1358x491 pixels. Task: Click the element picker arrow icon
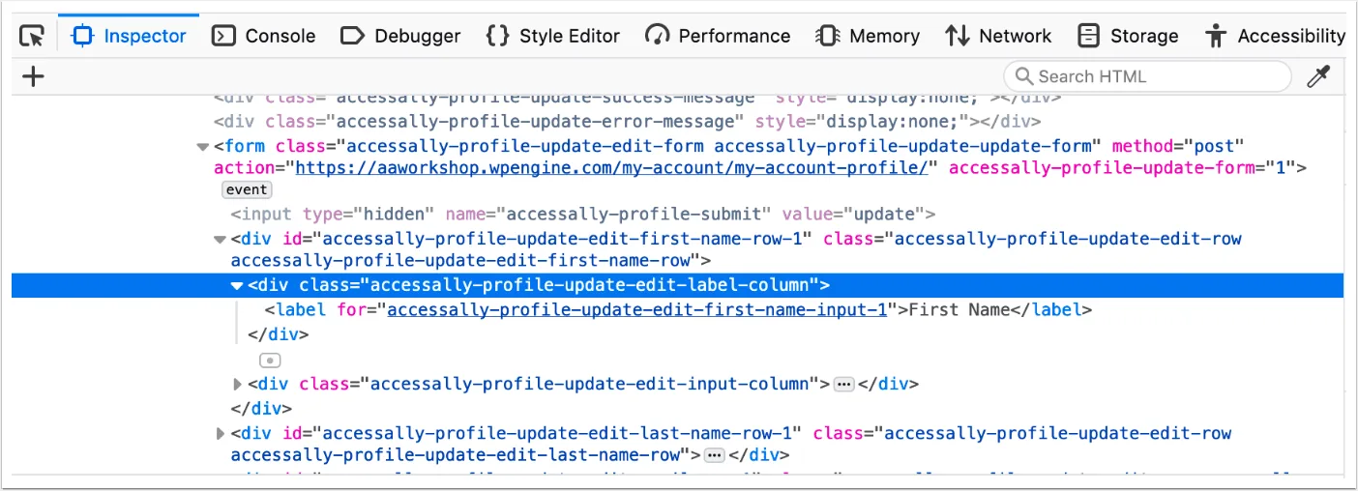tap(32, 37)
